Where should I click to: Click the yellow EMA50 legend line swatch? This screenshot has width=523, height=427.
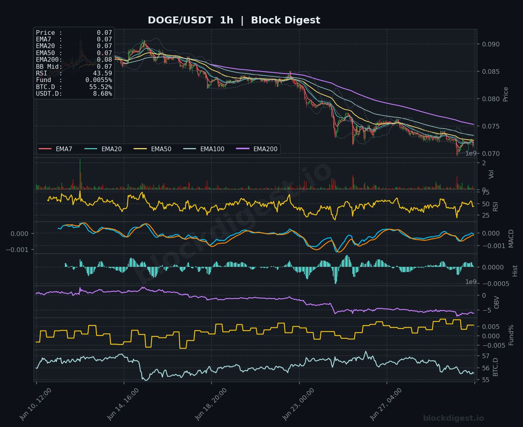[x=140, y=149]
